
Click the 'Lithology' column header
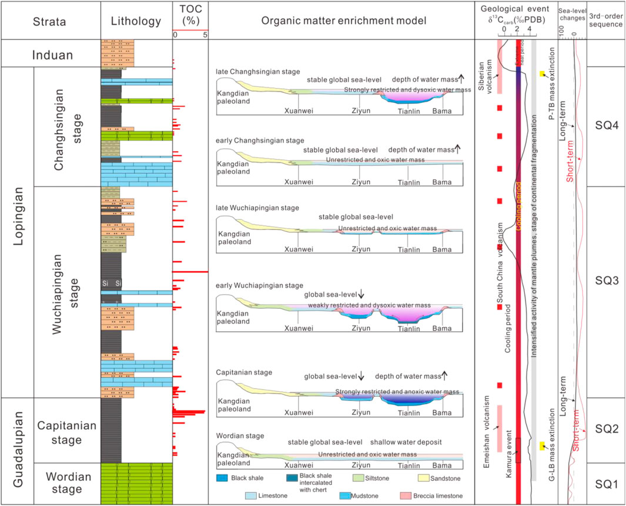[x=136, y=21]
